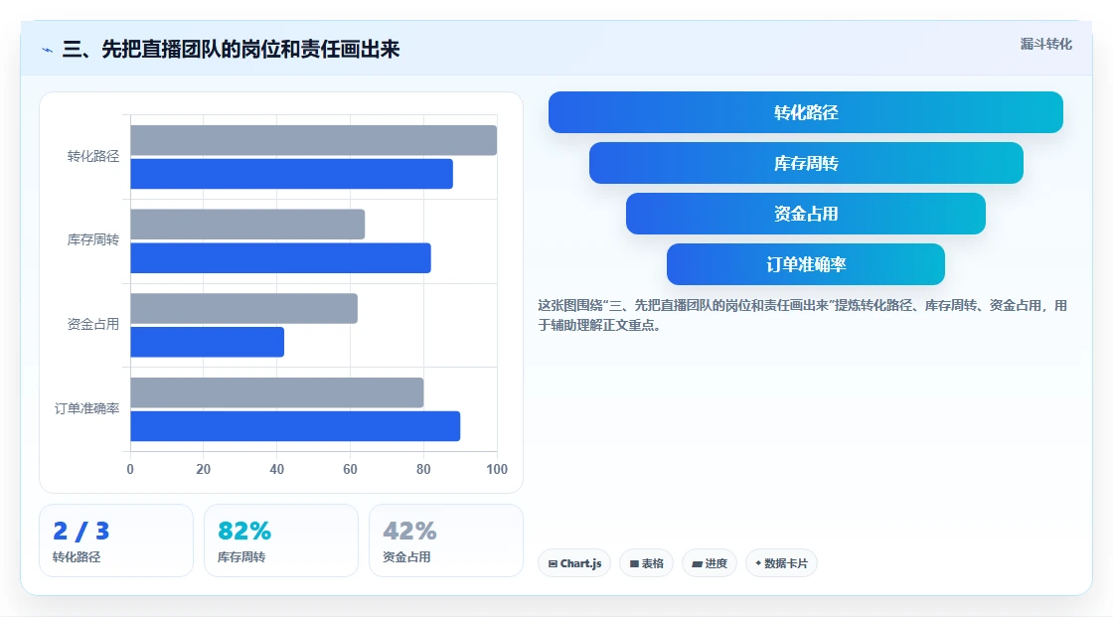Click the 资金占用 caption under 42%
Image resolution: width=1113 pixels, height=617 pixels.
pos(406,557)
